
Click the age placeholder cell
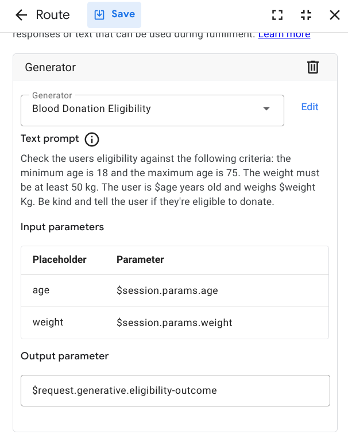point(41,290)
